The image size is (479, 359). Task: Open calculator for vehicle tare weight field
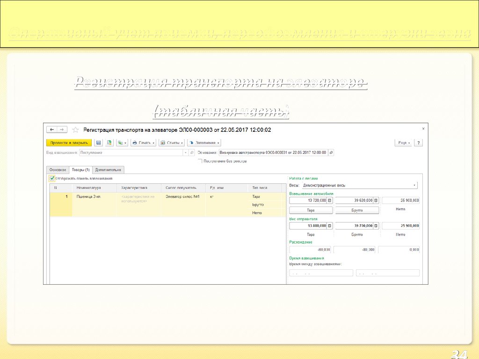[x=329, y=200]
